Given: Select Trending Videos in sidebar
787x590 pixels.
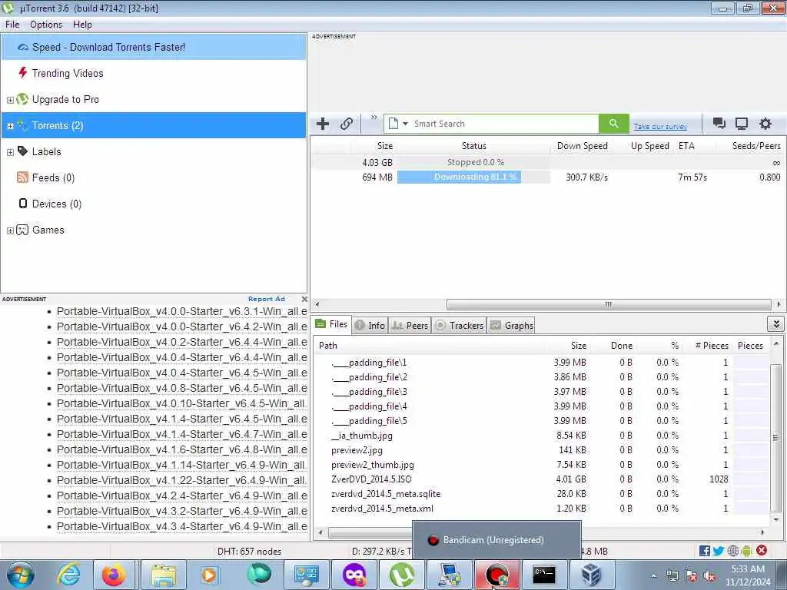Looking at the screenshot, I should (x=68, y=73).
